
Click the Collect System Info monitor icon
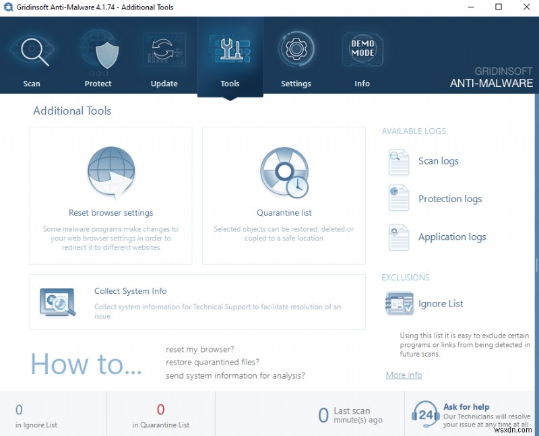(x=57, y=302)
